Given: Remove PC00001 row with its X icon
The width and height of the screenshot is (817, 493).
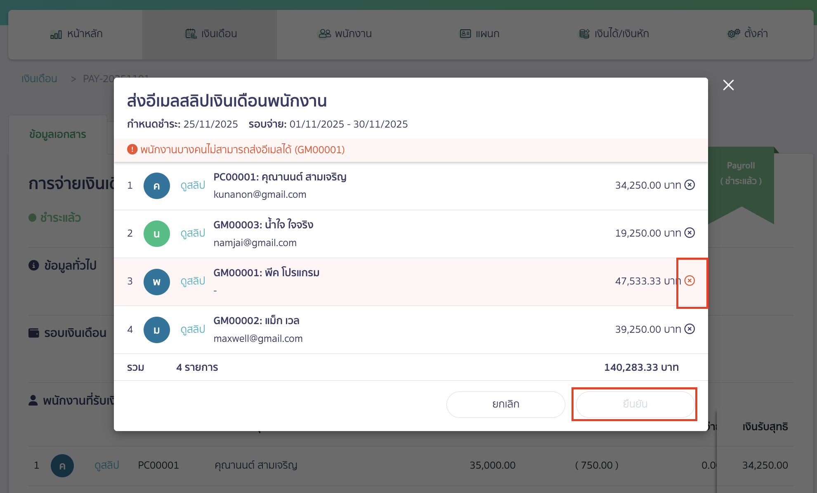Looking at the screenshot, I should click(689, 185).
